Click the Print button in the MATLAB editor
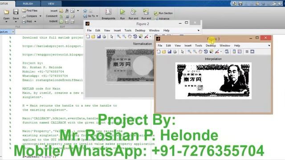 (27, 21)
